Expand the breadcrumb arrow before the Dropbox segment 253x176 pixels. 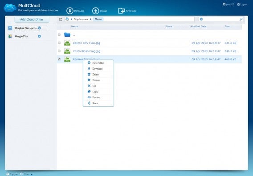click(71, 19)
